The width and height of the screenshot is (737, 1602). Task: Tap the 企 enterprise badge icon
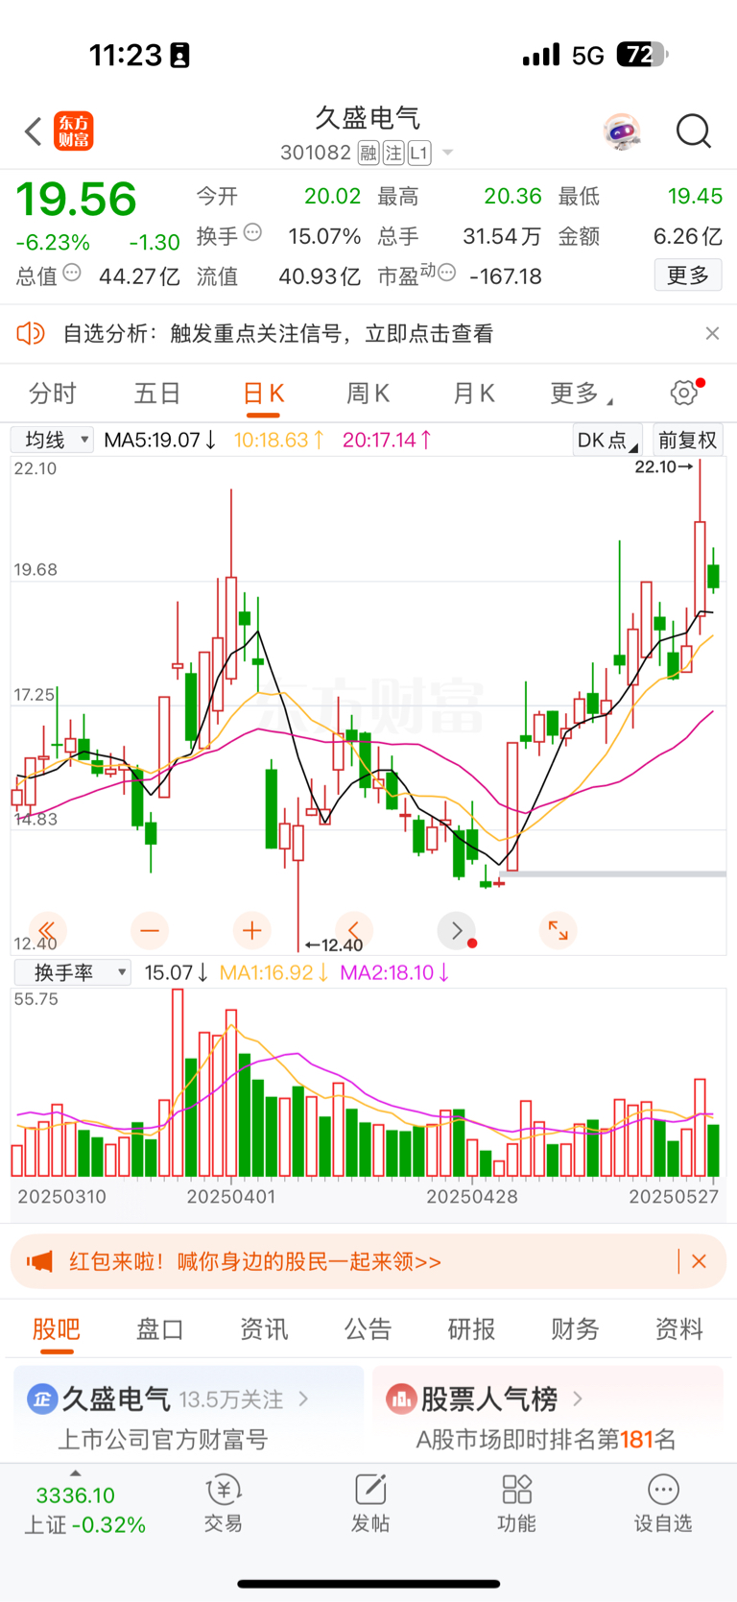[42, 1399]
